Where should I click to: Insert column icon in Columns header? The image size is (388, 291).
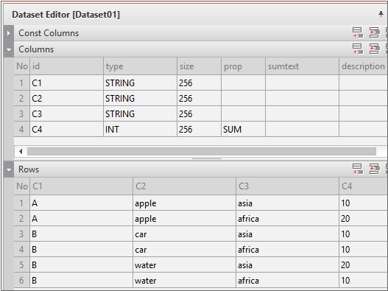(x=375, y=49)
